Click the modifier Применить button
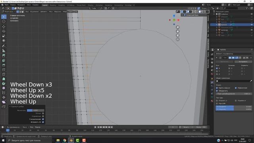Screen dimensions: 254x143 225,62
